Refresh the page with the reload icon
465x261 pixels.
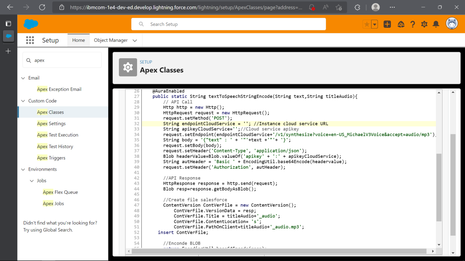42,7
